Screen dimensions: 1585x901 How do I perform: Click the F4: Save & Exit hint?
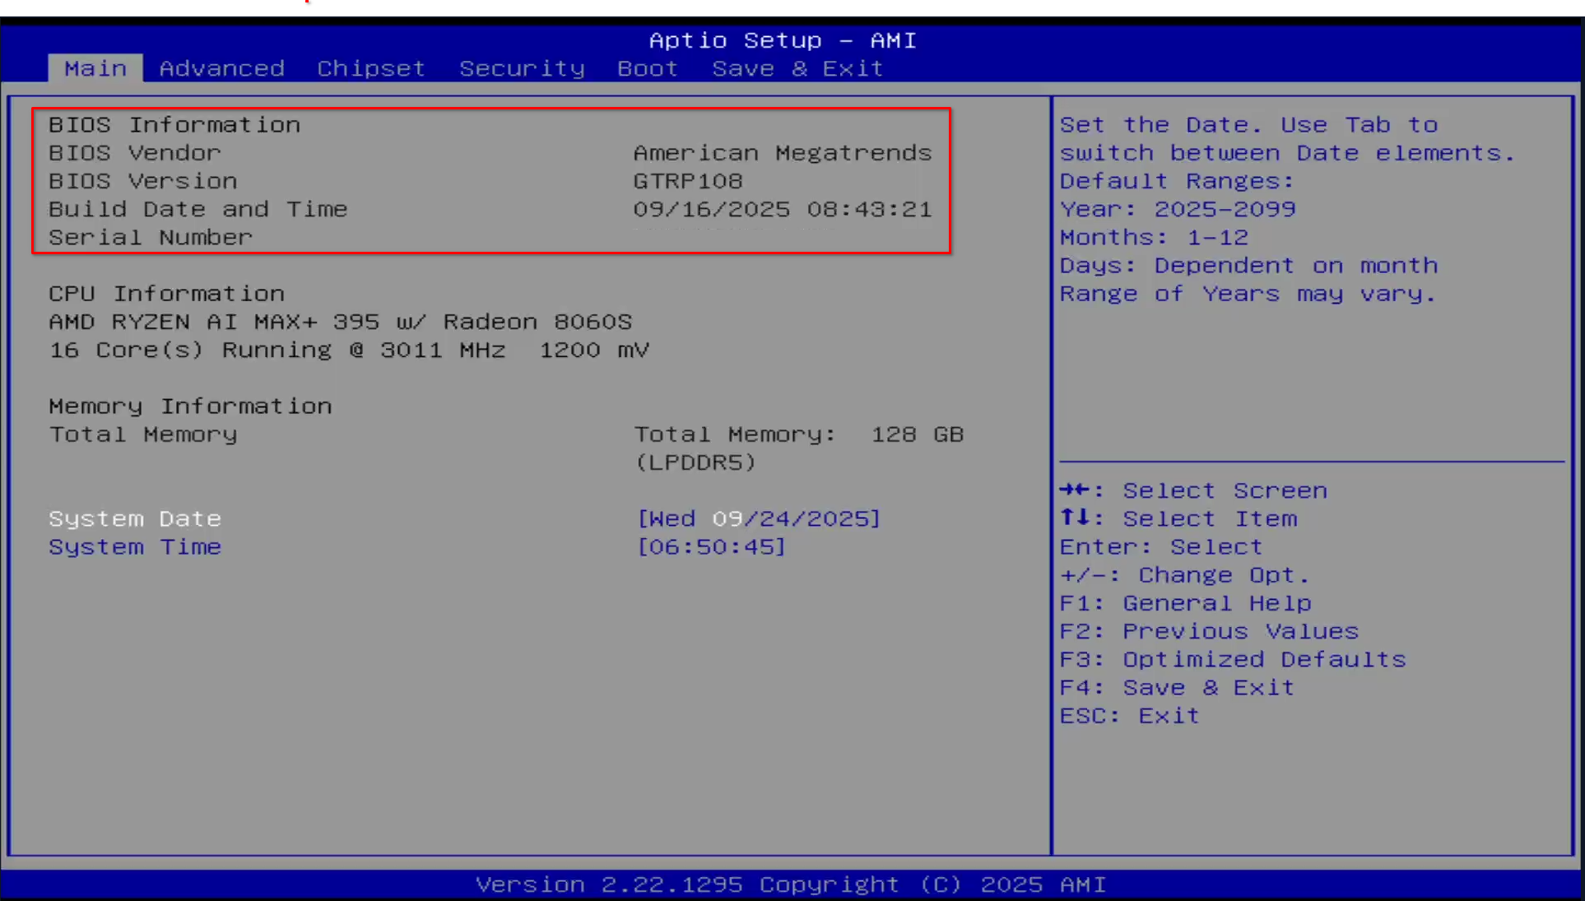point(1178,688)
